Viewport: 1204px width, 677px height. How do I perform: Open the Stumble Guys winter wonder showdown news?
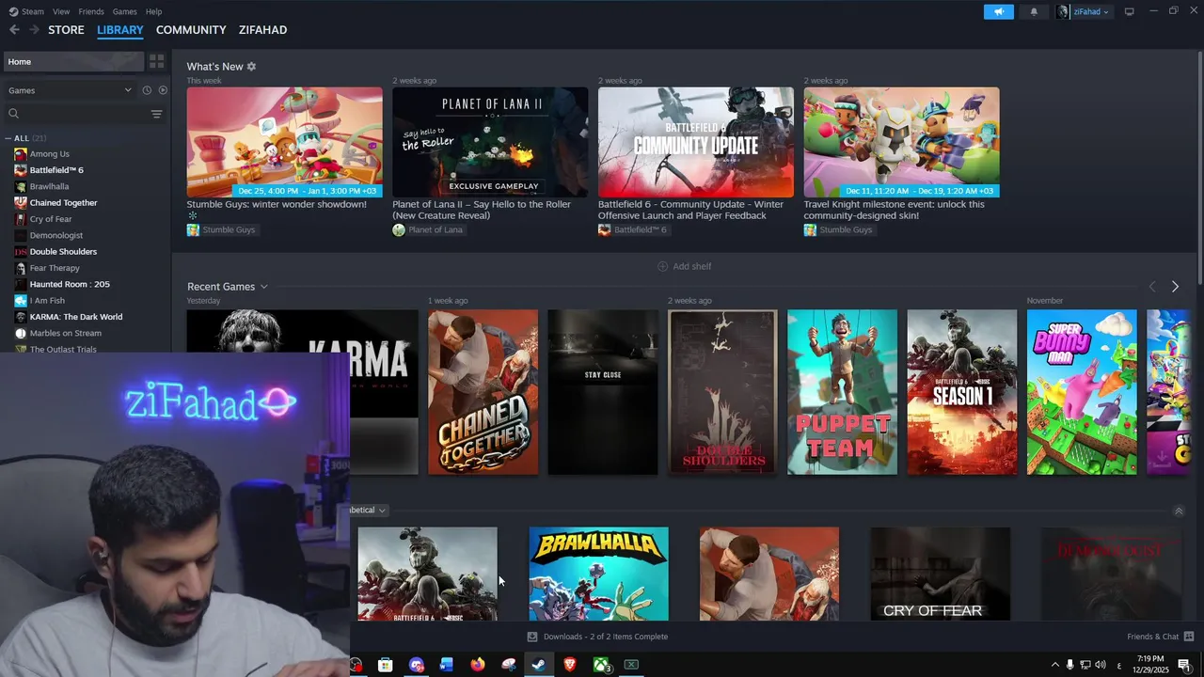click(x=284, y=143)
